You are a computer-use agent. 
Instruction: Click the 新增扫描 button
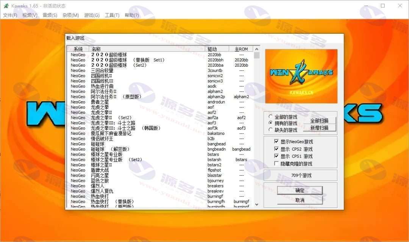click(319, 128)
